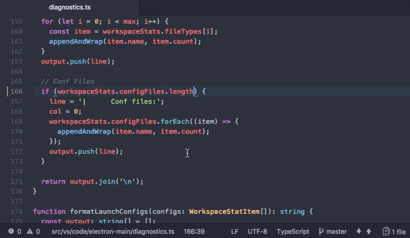Image resolution: width=410 pixels, height=238 pixels.
Task: Open TypeScript grammar selector
Action: tap(293, 232)
